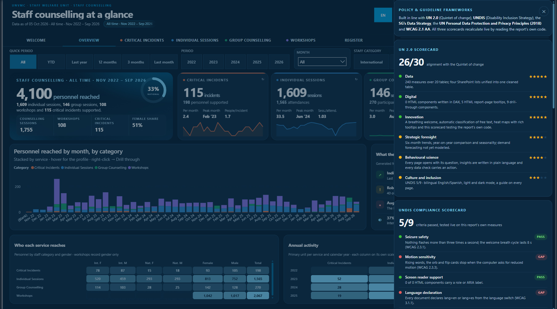Select the 12 months quick period
This screenshot has width=557, height=309.
[x=108, y=62]
